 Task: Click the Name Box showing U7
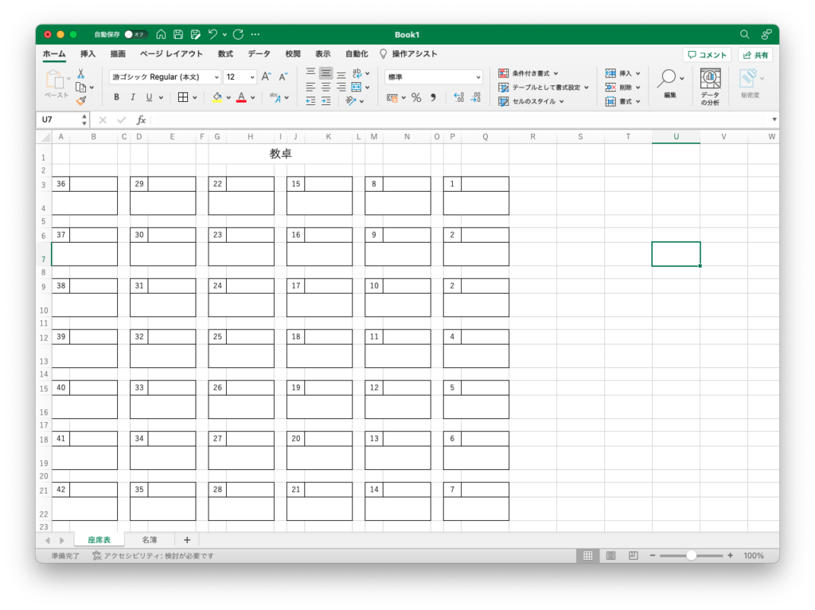pos(58,119)
